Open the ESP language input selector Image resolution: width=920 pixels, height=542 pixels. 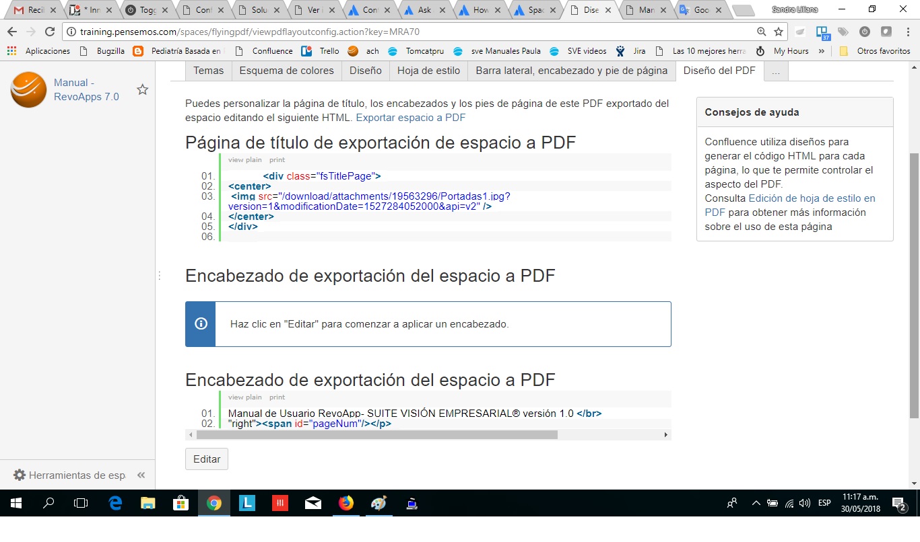[x=824, y=503]
